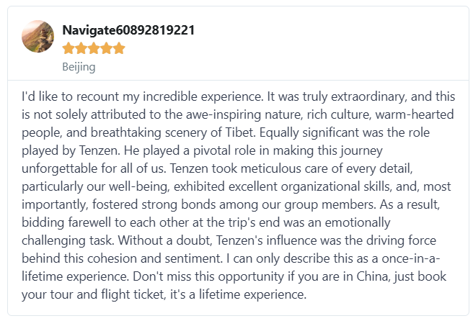Select the fourth rating star
The height and width of the screenshot is (321, 473).
(106, 49)
